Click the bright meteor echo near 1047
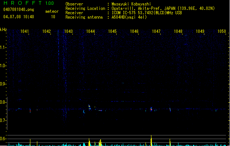This screenshot has height=146, width=230. 151,109
